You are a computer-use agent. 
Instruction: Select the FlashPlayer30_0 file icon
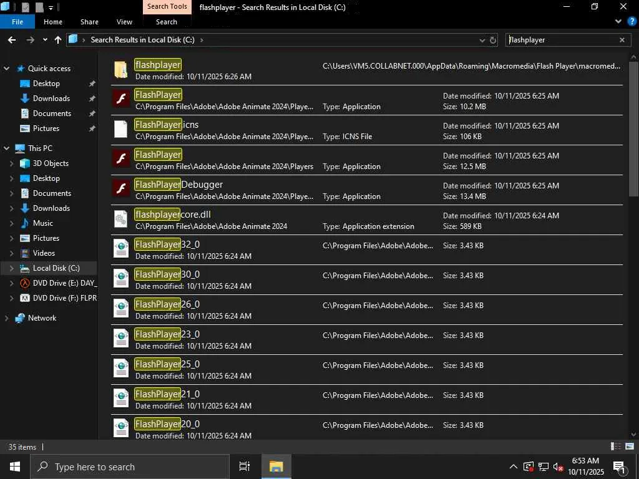point(121,279)
